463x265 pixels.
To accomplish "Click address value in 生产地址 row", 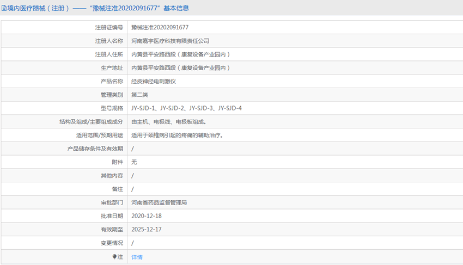I will point(181,68).
